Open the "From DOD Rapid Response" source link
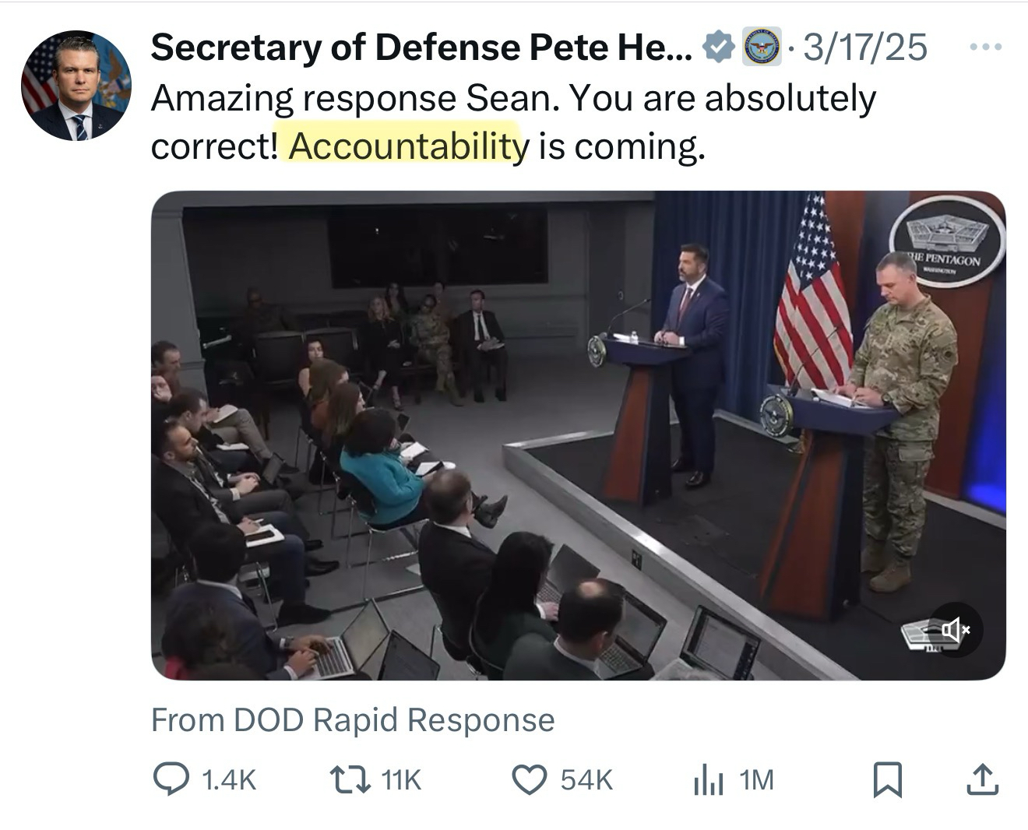The width and height of the screenshot is (1028, 830). (x=353, y=720)
